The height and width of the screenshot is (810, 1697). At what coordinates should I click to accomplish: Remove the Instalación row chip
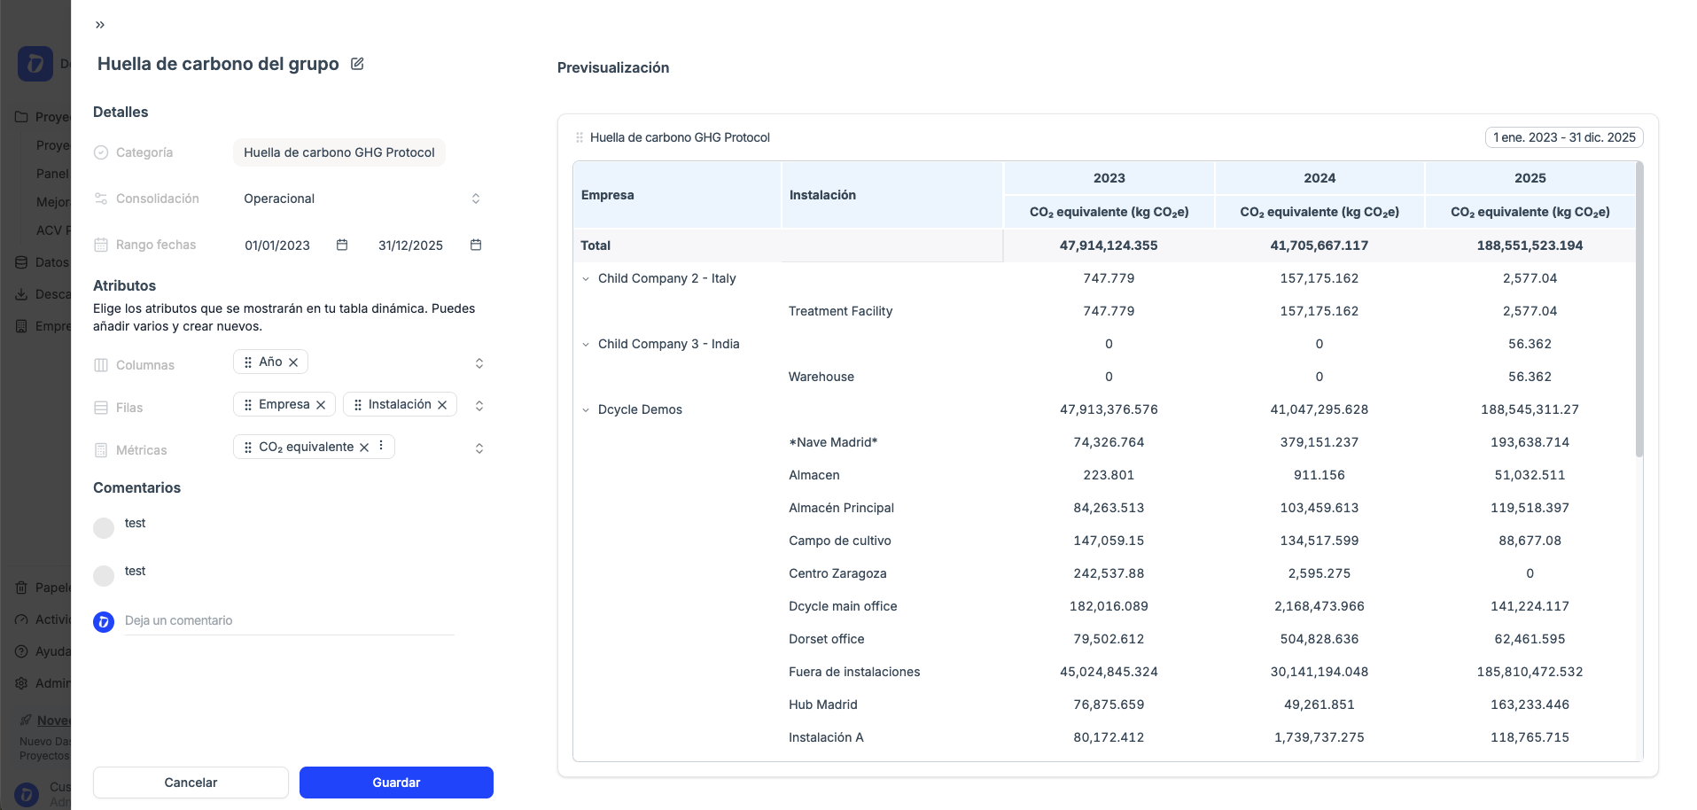pyautogui.click(x=442, y=405)
